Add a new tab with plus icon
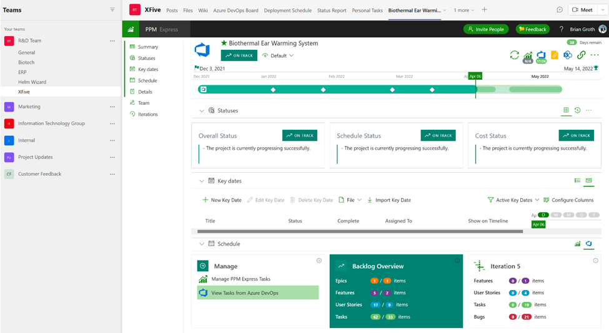 (484, 10)
